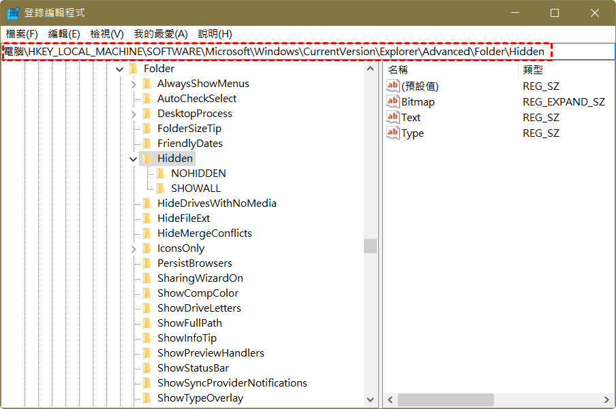The width and height of the screenshot is (616, 409).
Task: Click the ShowDriveLetters folder icon
Action: point(147,308)
